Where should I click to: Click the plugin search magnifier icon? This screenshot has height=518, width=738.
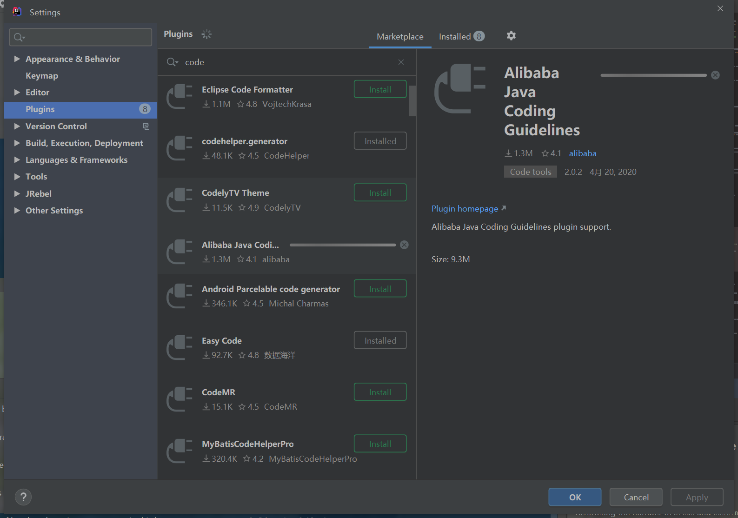pyautogui.click(x=172, y=62)
